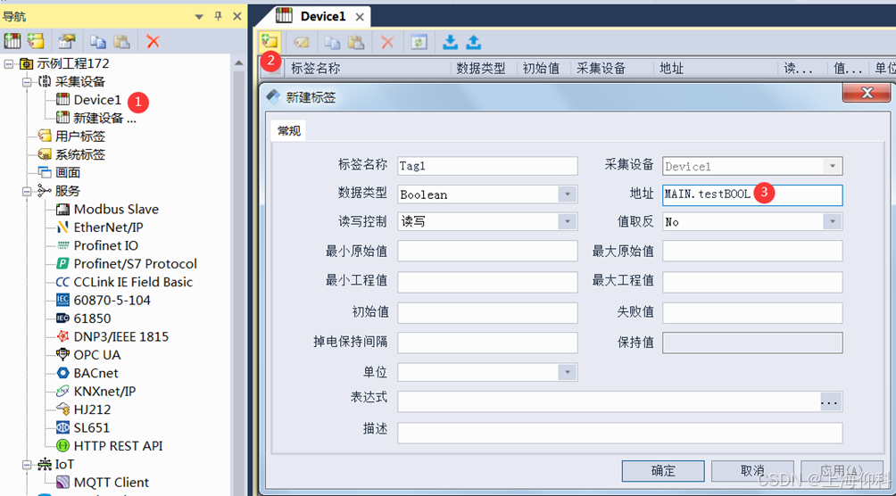Open SL651 service
Viewport: 896px width, 496px height.
[83, 428]
